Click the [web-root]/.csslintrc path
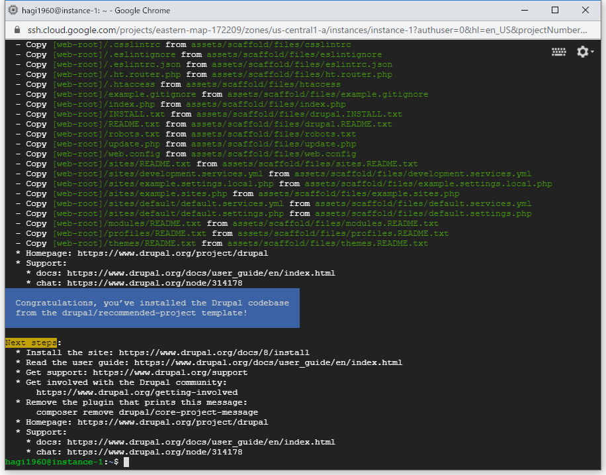This screenshot has width=606, height=475. (x=107, y=44)
